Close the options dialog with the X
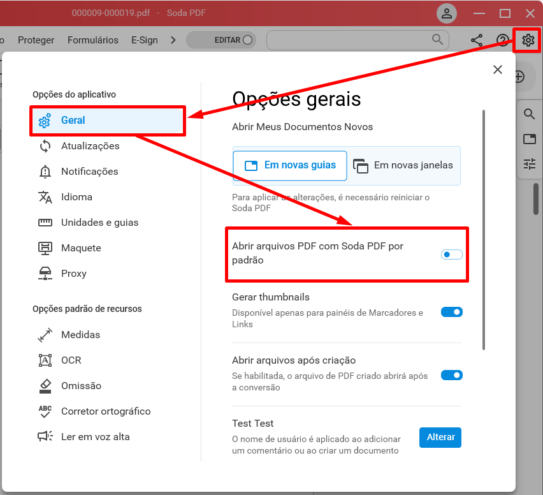 click(498, 70)
